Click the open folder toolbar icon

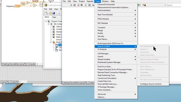coord(50,13)
